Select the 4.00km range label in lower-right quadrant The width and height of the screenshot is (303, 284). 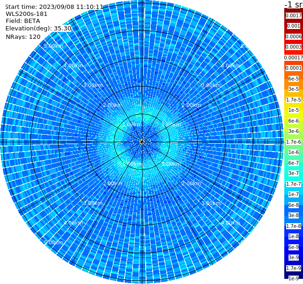(230, 223)
